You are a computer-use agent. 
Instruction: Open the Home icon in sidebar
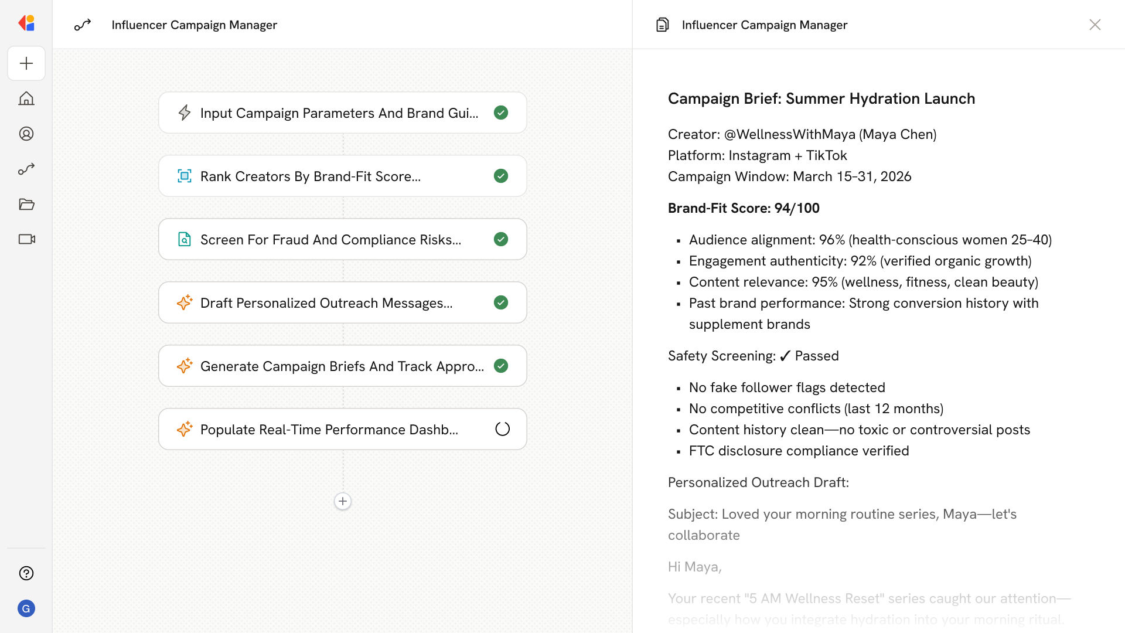tap(26, 98)
